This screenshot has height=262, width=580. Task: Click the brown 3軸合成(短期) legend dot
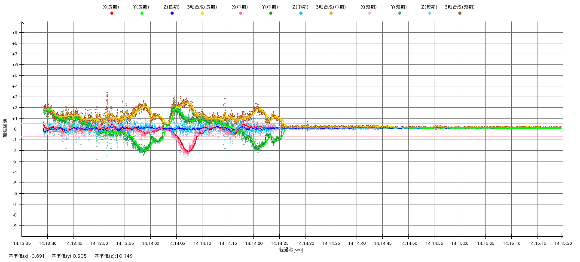460,13
